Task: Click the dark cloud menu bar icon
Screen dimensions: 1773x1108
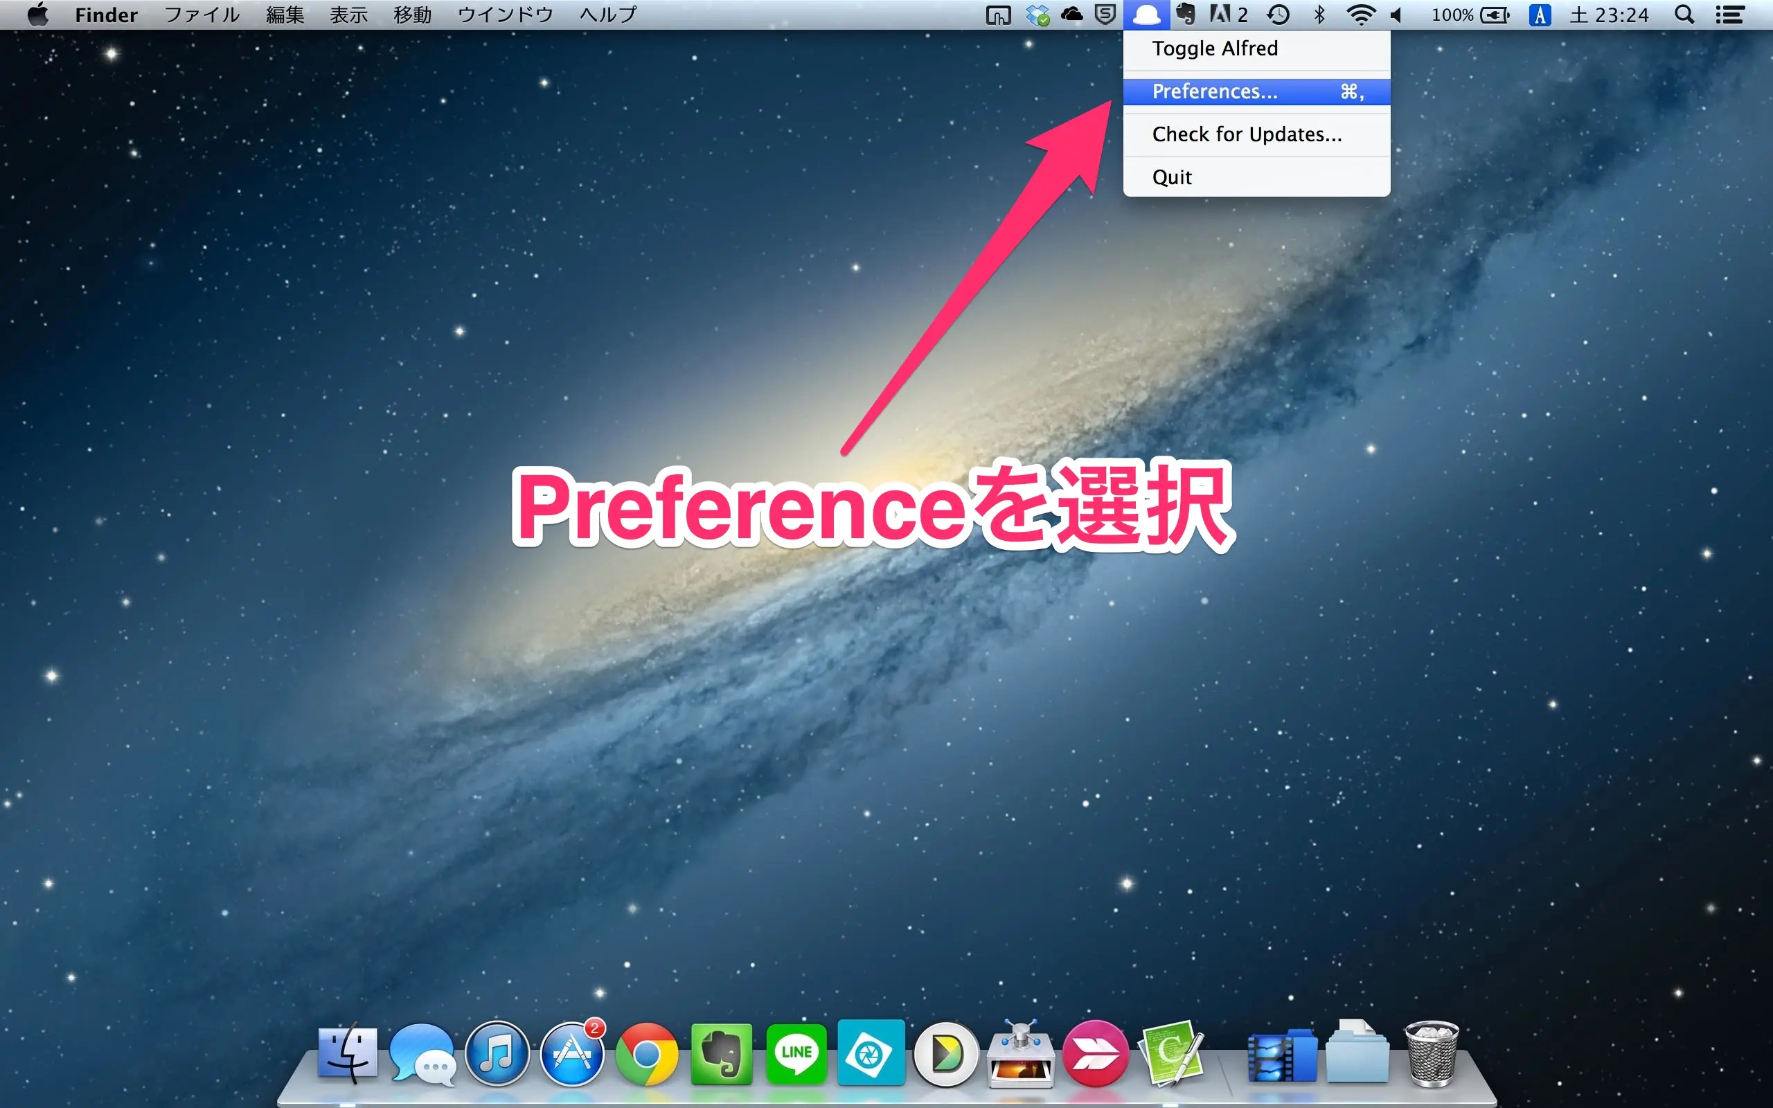Action: tap(1071, 15)
